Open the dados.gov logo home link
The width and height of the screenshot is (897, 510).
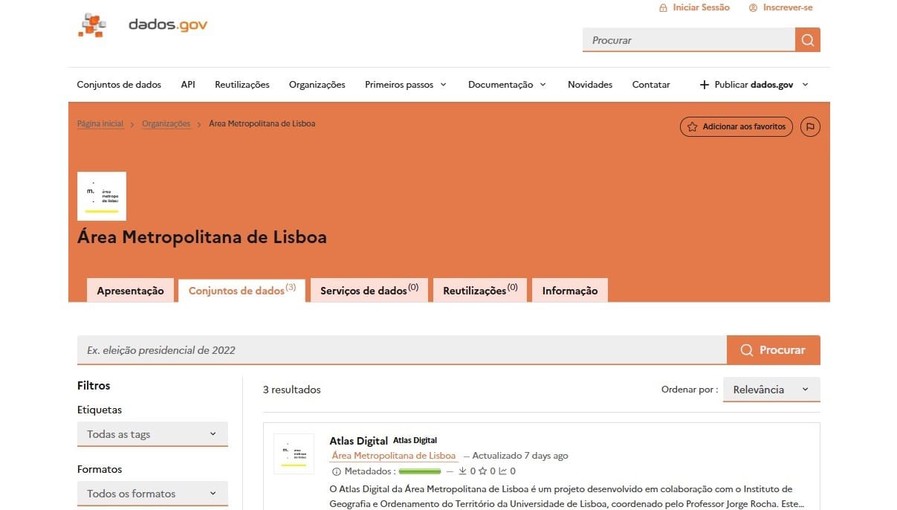(143, 25)
